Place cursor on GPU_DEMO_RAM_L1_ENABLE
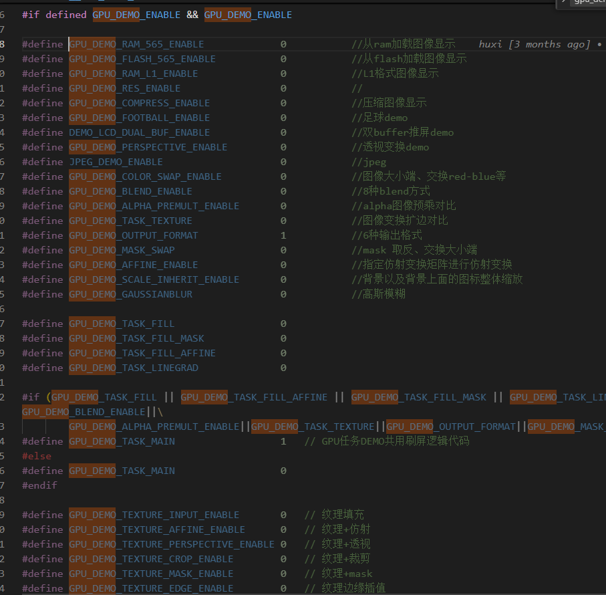 pyautogui.click(x=134, y=74)
